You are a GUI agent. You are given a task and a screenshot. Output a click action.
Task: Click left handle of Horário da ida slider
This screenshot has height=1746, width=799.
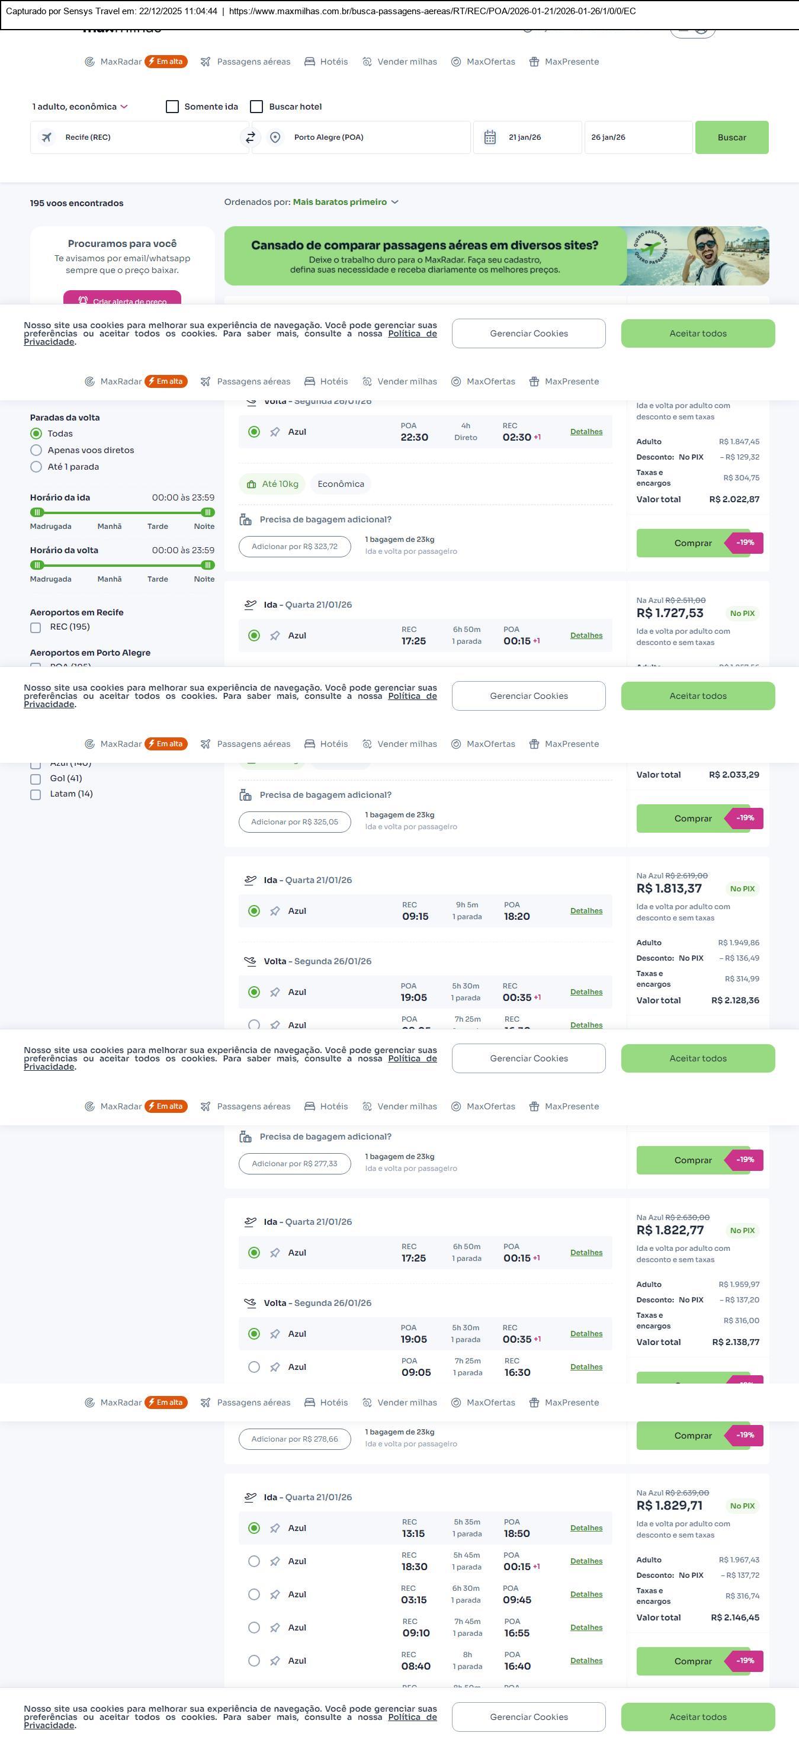pyautogui.click(x=38, y=513)
